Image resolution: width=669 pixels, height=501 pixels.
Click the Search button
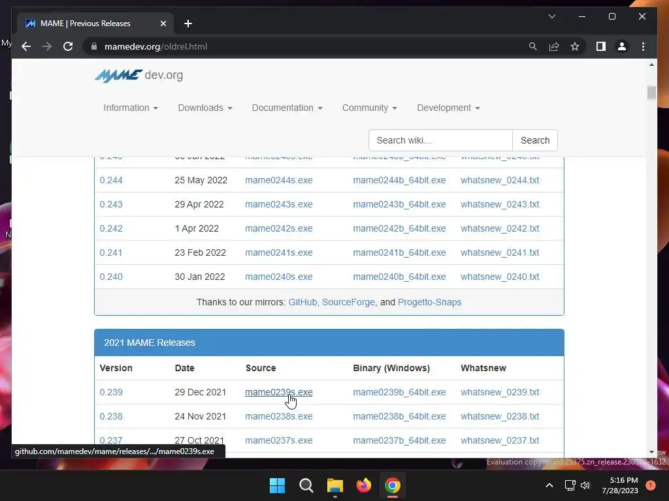pyautogui.click(x=535, y=140)
